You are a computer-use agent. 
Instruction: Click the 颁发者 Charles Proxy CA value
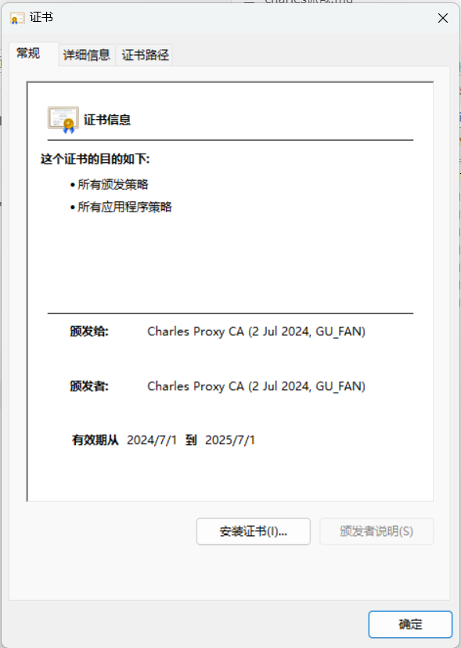(x=256, y=386)
